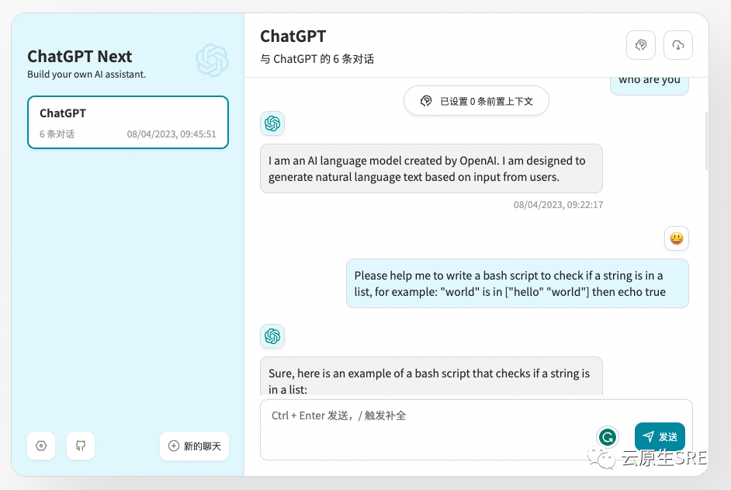Click the chat area vertical scrollbar

pos(706,141)
